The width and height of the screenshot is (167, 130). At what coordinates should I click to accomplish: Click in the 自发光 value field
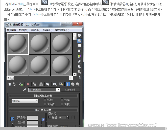click(62, 117)
